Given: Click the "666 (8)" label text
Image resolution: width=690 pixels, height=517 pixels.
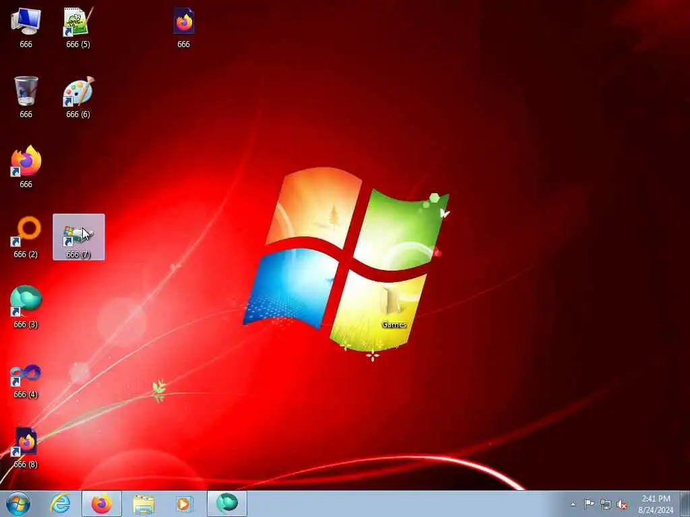Looking at the screenshot, I should (26, 464).
